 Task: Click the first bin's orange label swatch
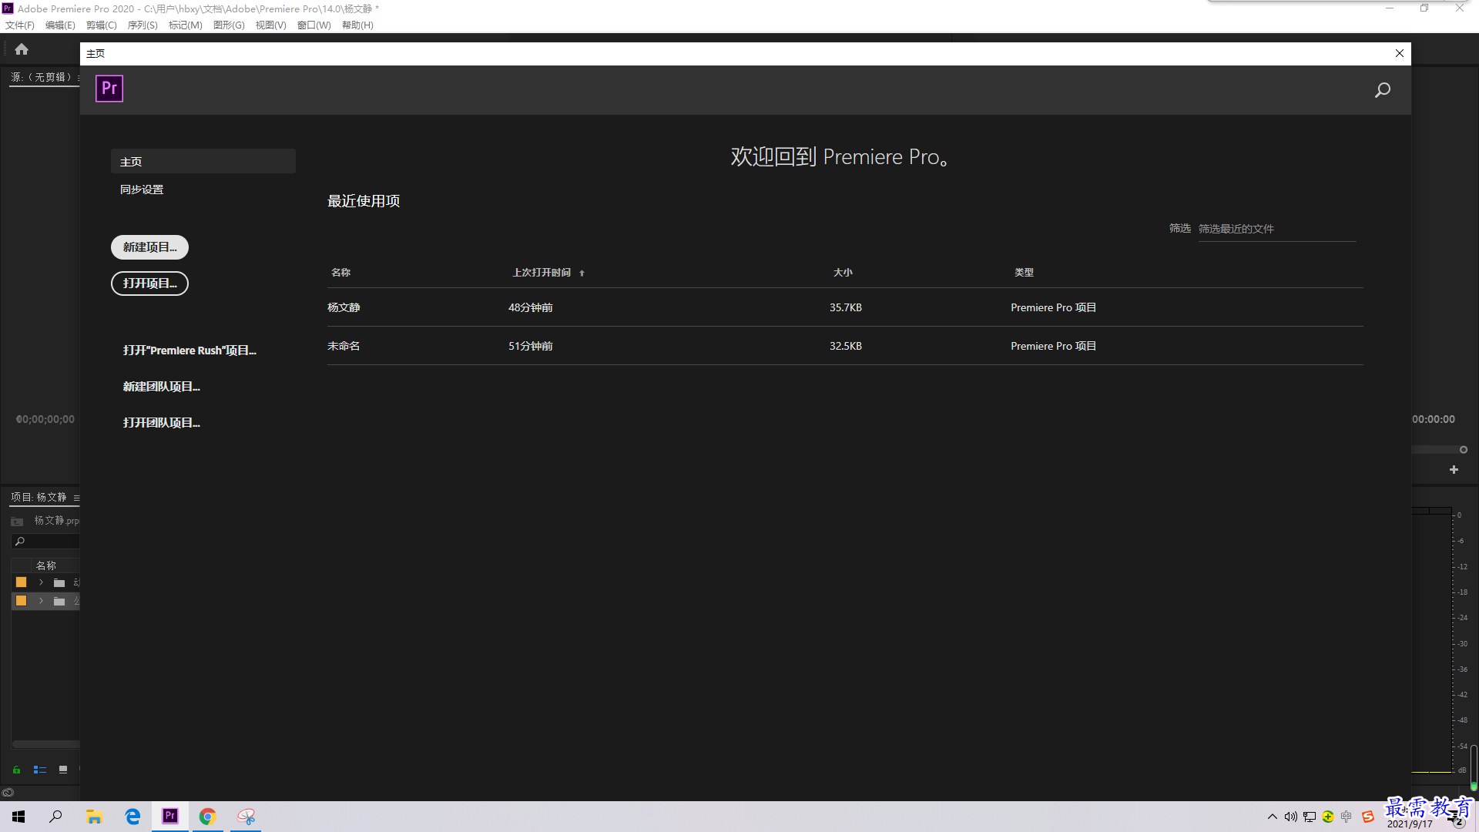[x=22, y=582]
